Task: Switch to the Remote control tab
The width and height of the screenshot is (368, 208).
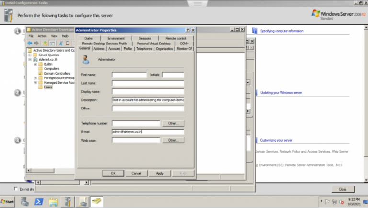Action: click(176, 38)
